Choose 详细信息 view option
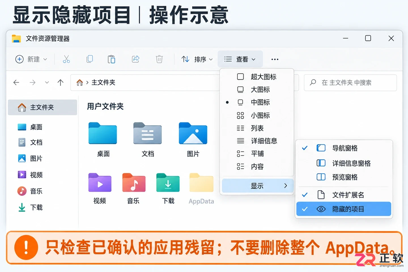Screen dimensions: 408x272 tap(257, 141)
